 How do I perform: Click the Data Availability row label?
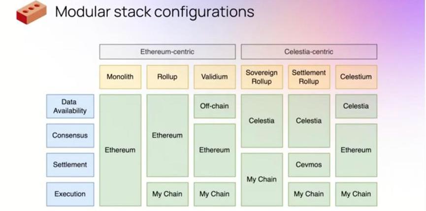pos(70,106)
